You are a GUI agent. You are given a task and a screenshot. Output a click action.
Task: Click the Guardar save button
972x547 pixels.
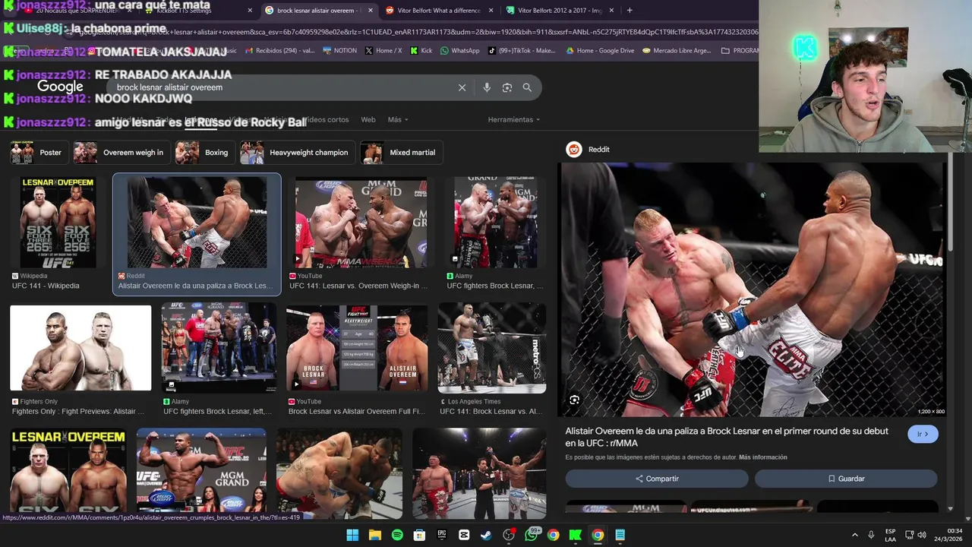coord(846,479)
